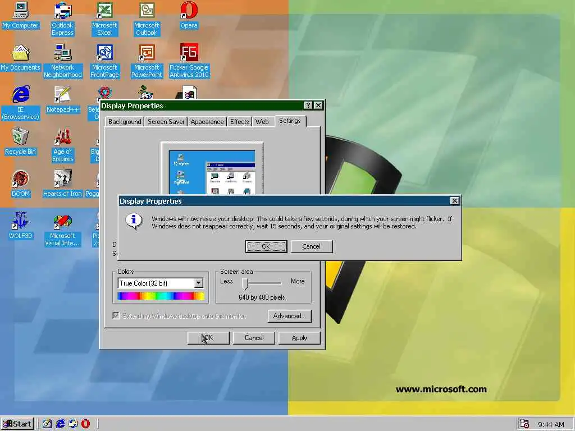Click the Apply button
The width and height of the screenshot is (575, 431).
pyautogui.click(x=299, y=338)
